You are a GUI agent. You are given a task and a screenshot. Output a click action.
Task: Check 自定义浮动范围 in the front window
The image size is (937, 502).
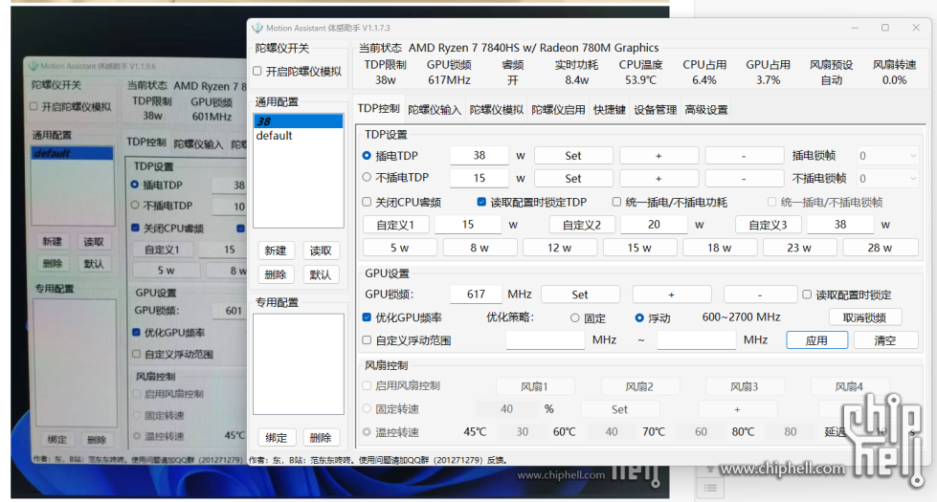pos(367,340)
